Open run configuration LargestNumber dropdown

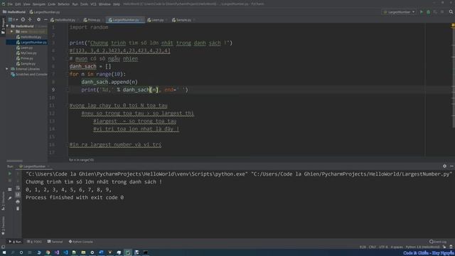point(400,12)
